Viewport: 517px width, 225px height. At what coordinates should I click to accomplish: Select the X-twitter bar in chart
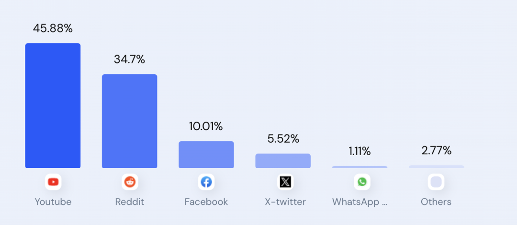coord(283,161)
